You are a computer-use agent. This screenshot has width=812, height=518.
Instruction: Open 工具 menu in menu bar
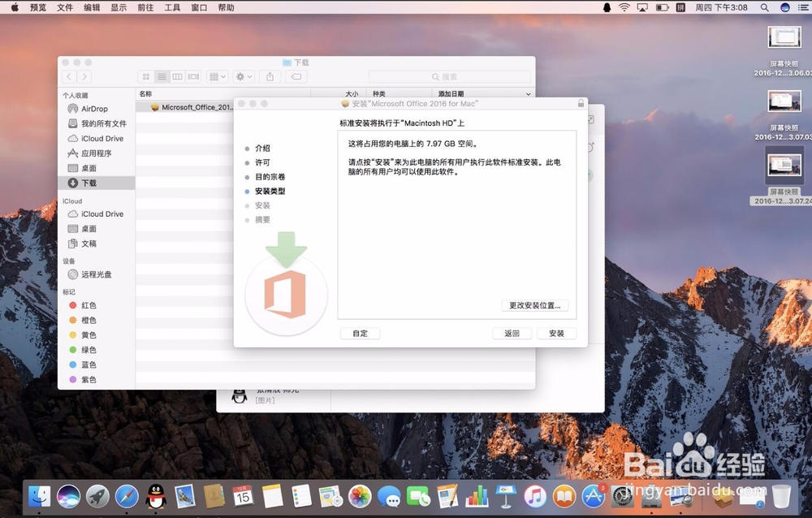(x=172, y=7)
